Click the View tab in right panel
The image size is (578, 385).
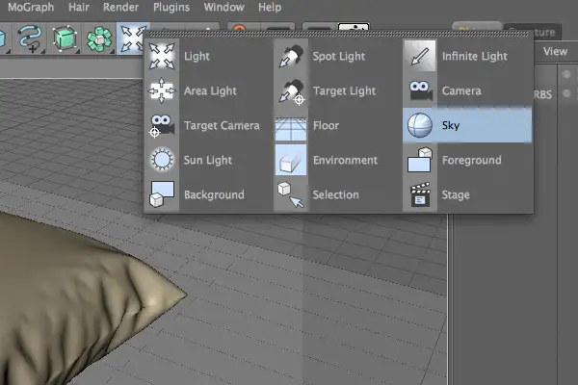click(555, 51)
